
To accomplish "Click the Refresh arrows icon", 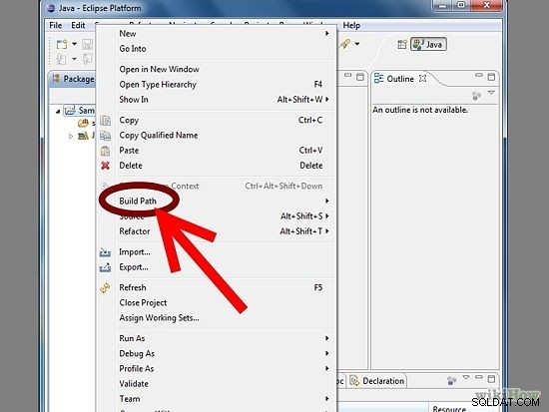I will point(105,287).
